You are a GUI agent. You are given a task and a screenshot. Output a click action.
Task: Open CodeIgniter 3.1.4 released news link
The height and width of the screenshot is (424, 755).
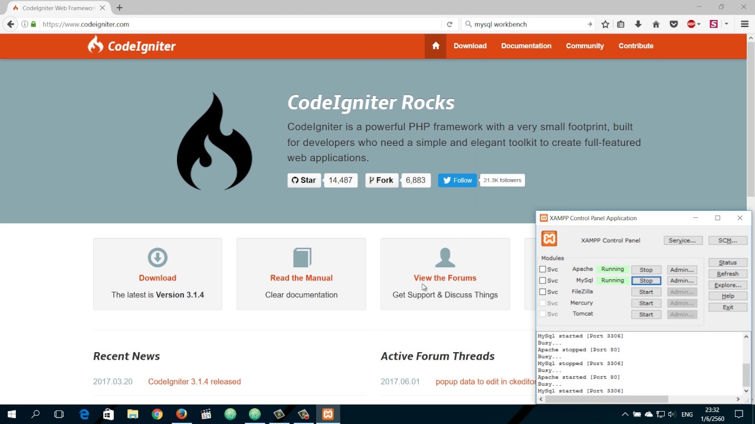coord(195,382)
